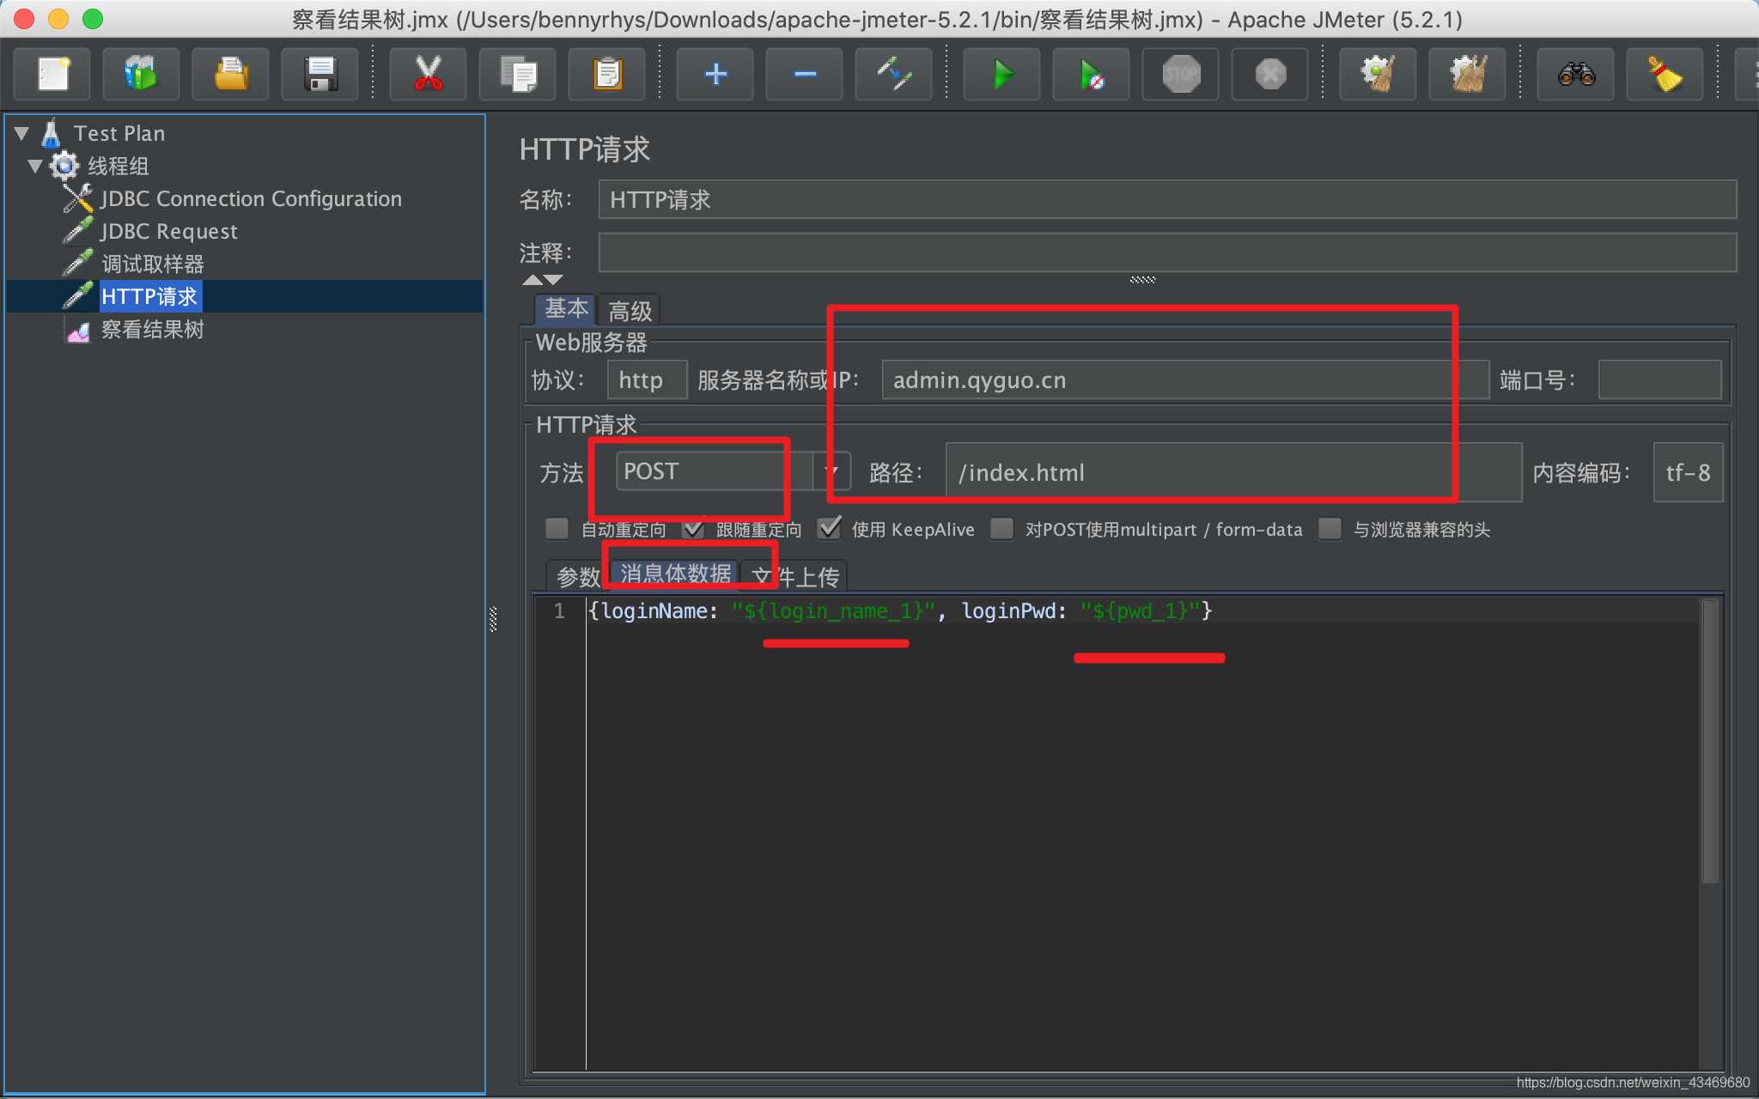Collapse the Test Plan tree node
The height and width of the screenshot is (1099, 1759).
point(22,133)
